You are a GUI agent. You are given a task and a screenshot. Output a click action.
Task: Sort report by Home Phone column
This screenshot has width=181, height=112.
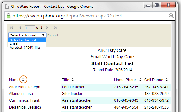tap(140, 80)
